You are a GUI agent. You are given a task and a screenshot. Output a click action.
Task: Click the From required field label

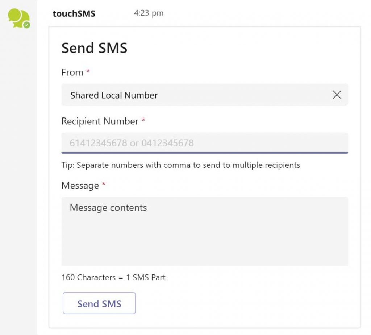(72, 72)
